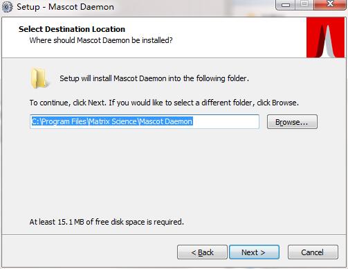Continue setup with the Next button
348x269 pixels.
click(254, 252)
